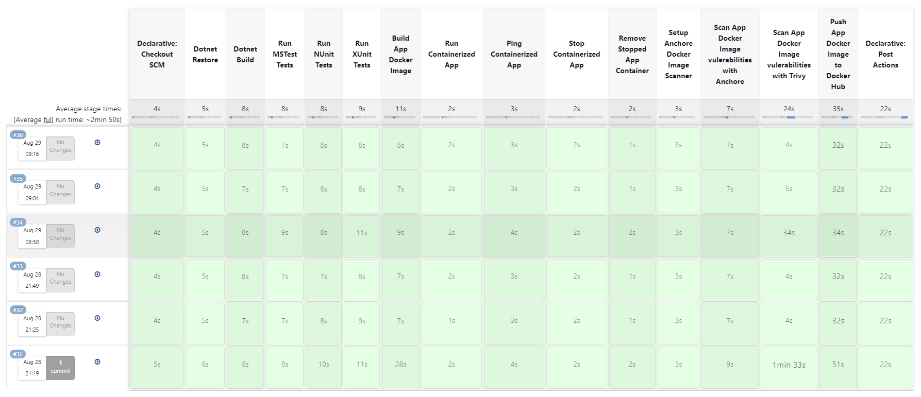Open the #33 build number badge
Screen dimensions: 921x397
pos(18,266)
